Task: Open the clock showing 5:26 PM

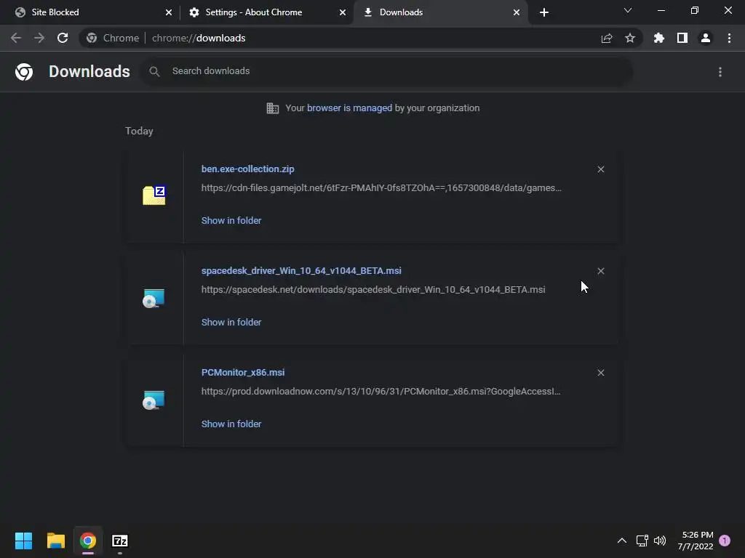Action: coord(696,541)
